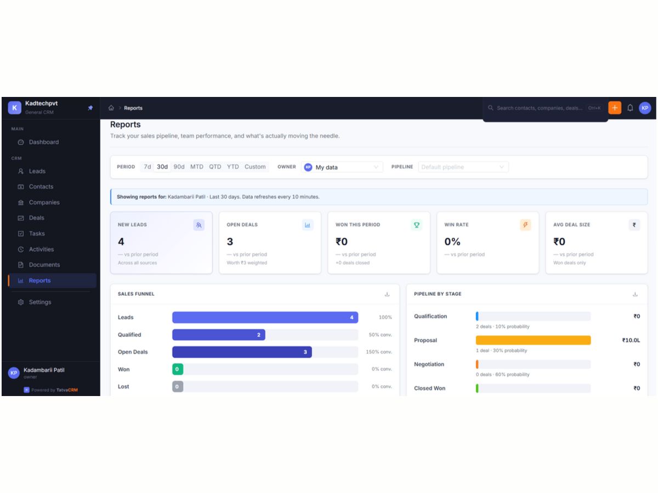This screenshot has height=493, width=658.
Task: Click the Kadtechpvt workspace name
Action: click(x=41, y=104)
